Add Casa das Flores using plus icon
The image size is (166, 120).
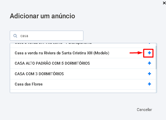pos(149,84)
